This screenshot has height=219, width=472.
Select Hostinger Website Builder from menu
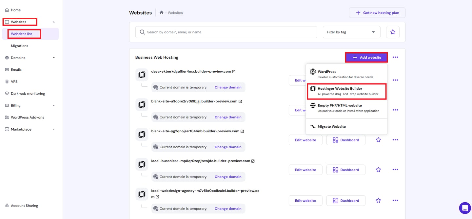pos(346,91)
